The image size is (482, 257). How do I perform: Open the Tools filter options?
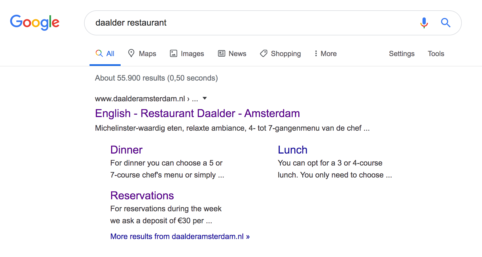pos(436,54)
